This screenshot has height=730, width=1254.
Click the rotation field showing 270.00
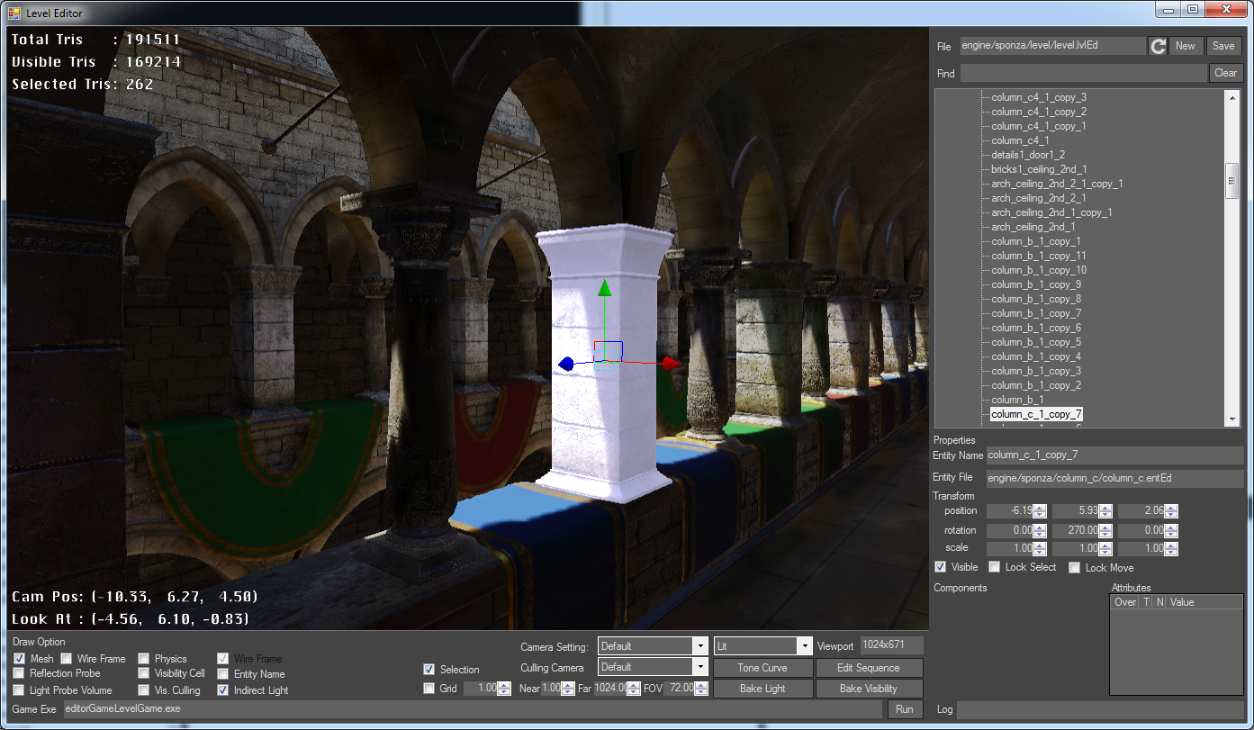click(x=1076, y=530)
